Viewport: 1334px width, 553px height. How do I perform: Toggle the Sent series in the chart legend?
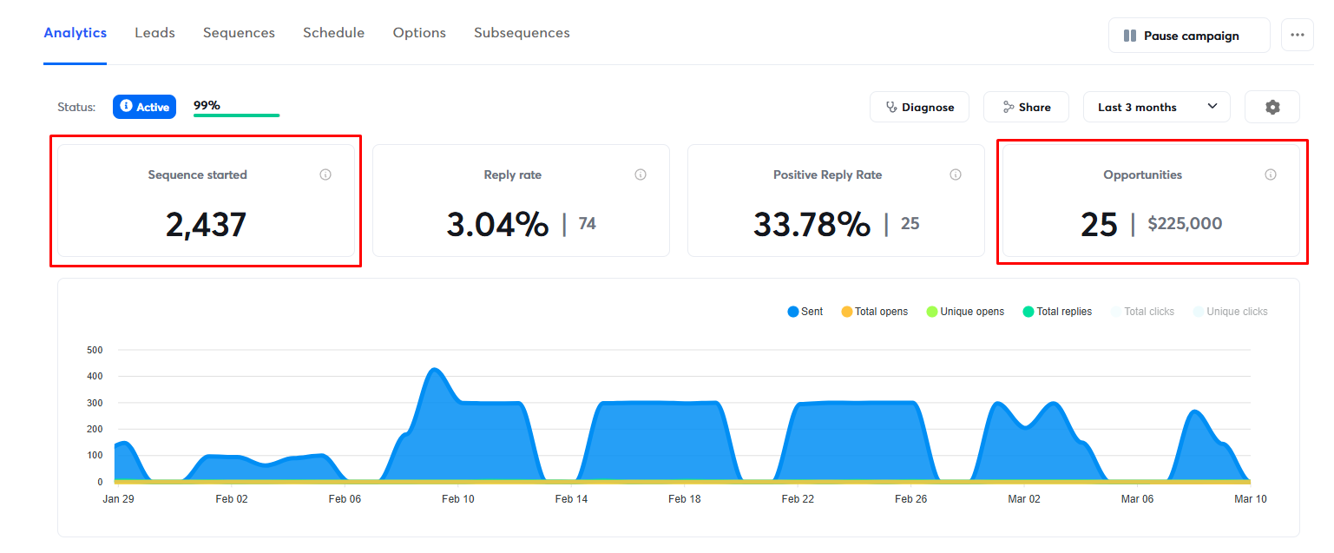coord(804,311)
